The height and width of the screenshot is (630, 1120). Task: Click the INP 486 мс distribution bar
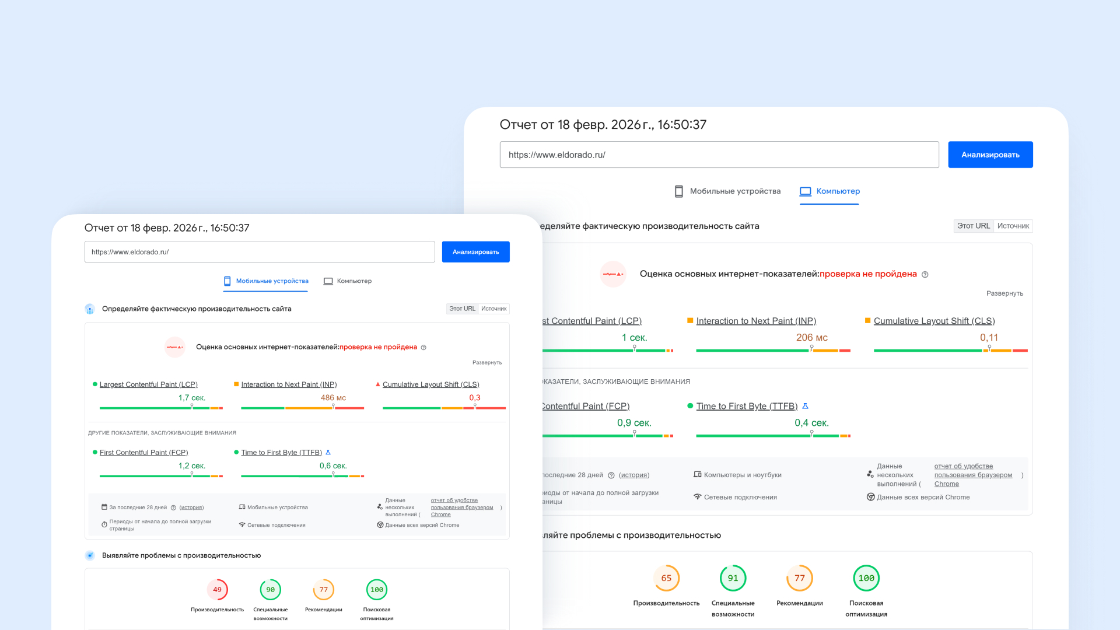(x=302, y=408)
